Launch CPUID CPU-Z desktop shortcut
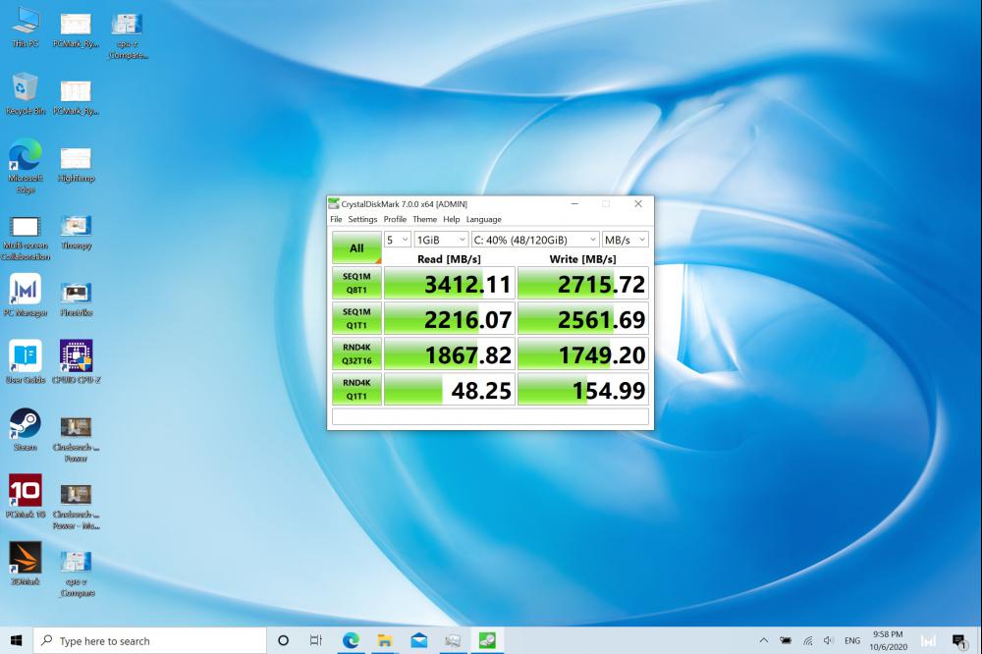The image size is (982, 654). pyautogui.click(x=76, y=361)
